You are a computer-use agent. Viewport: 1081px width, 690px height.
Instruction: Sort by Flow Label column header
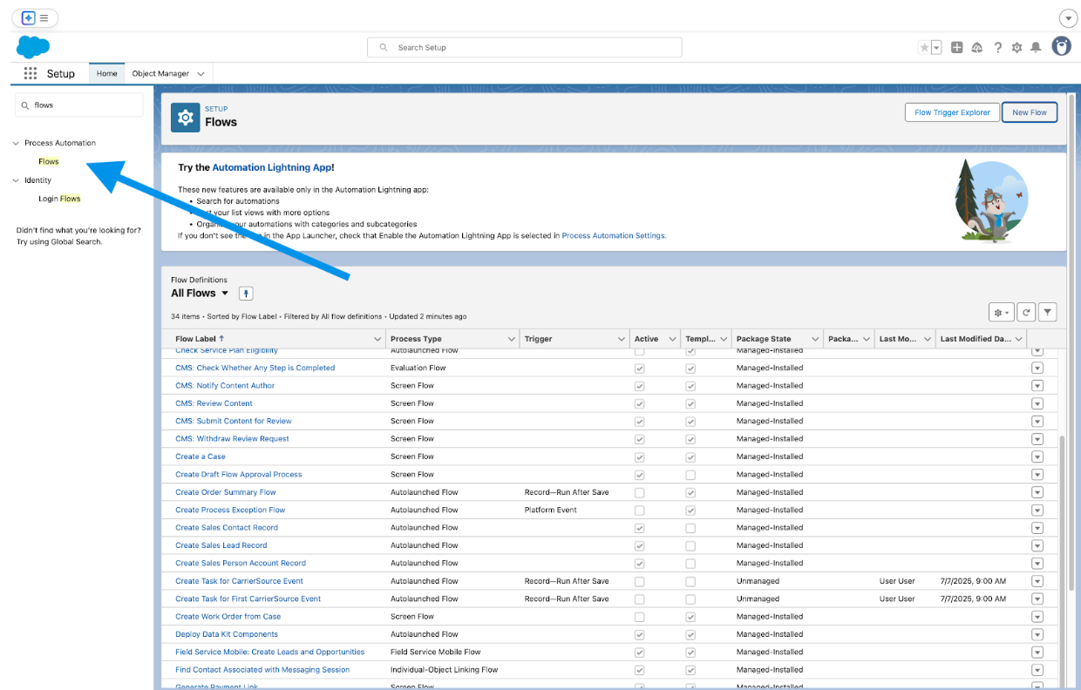[200, 339]
